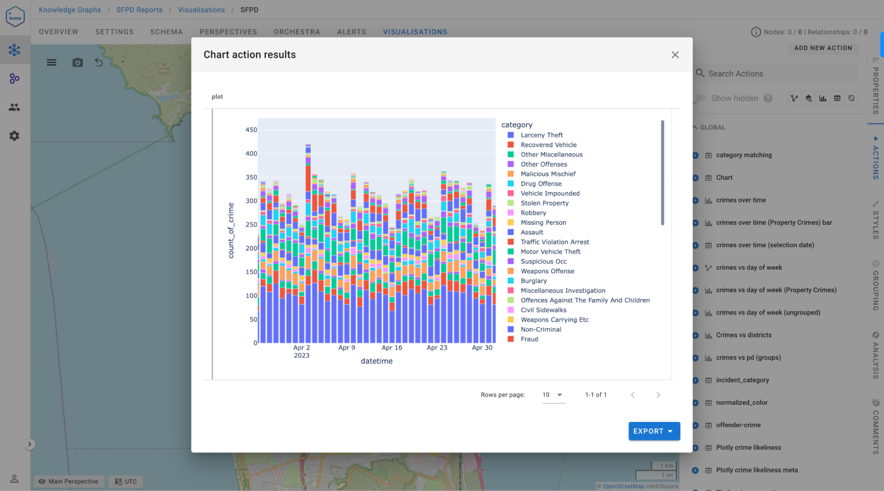The width and height of the screenshot is (884, 491).
Task: Switch to the SCHEMA tab
Action: [x=166, y=32]
